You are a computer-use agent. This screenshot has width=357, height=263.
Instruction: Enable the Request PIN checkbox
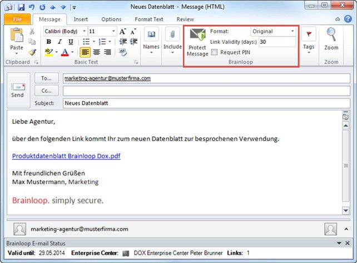coord(214,52)
